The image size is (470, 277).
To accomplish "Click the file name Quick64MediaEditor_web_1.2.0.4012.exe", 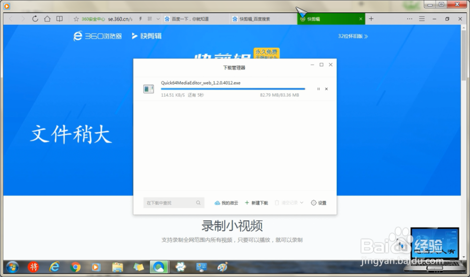I will point(201,83).
